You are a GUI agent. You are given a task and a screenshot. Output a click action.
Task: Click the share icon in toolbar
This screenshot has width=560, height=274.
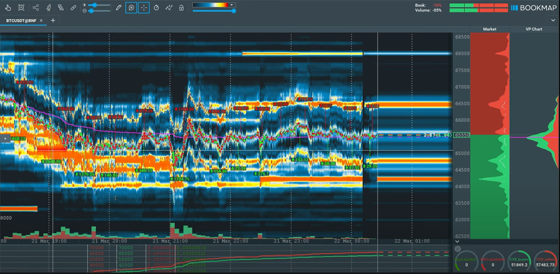click(35, 8)
